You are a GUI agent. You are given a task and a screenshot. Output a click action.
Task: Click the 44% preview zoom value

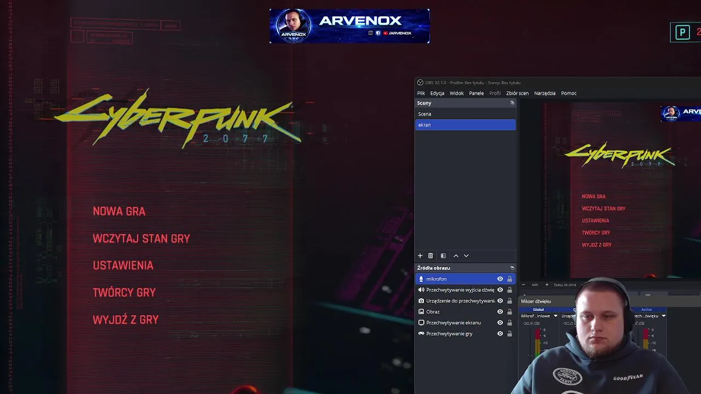(535, 285)
